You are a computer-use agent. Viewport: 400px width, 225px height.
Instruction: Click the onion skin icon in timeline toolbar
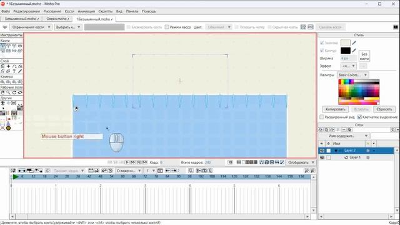(47, 171)
